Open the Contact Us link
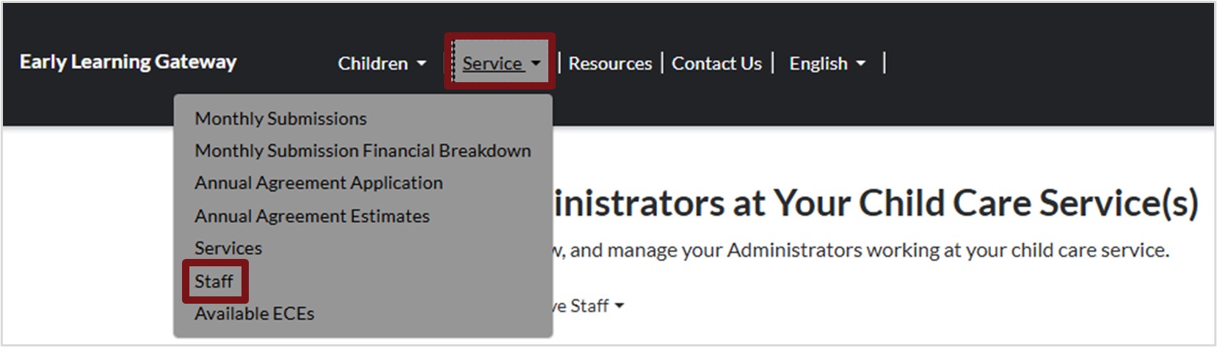1217x347 pixels. click(x=716, y=64)
